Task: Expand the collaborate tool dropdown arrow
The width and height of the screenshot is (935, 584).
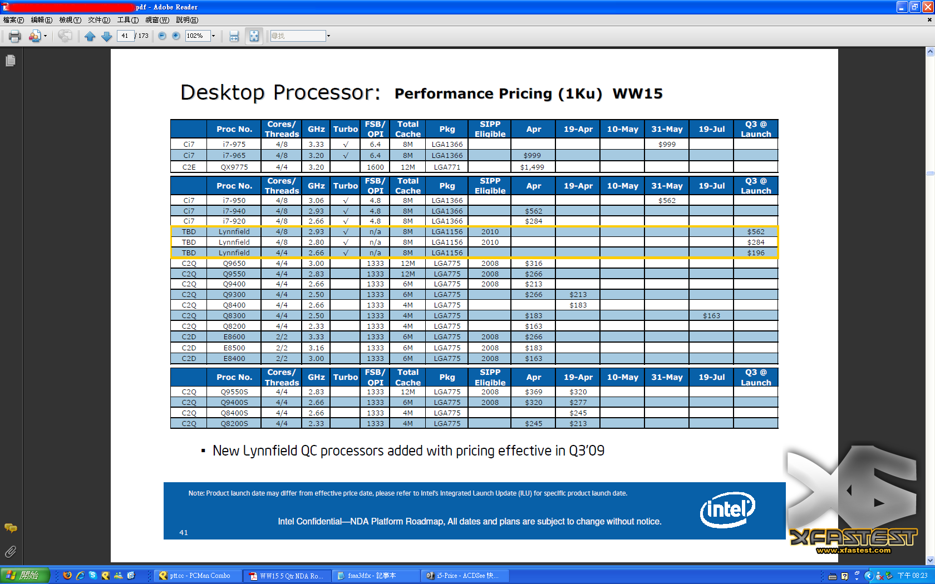Action: tap(45, 36)
